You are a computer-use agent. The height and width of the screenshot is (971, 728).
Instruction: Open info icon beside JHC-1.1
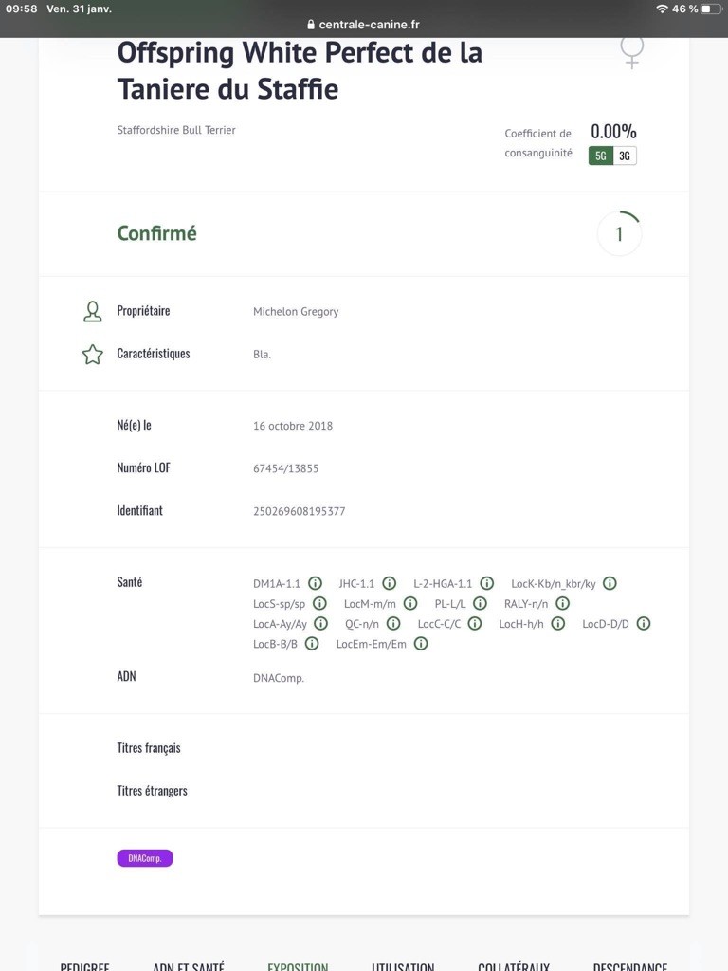(389, 584)
